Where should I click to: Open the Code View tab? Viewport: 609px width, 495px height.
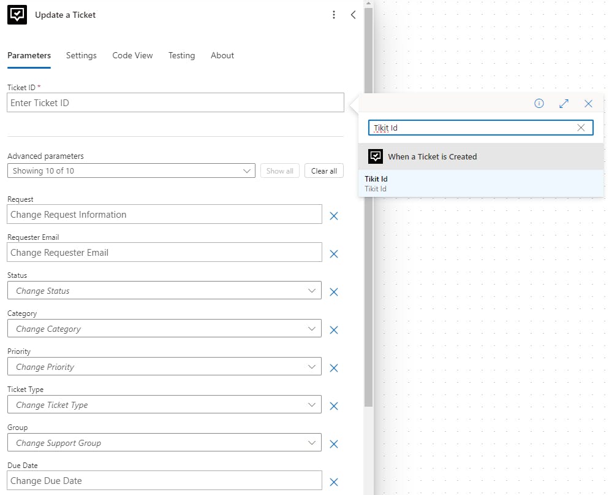(132, 55)
